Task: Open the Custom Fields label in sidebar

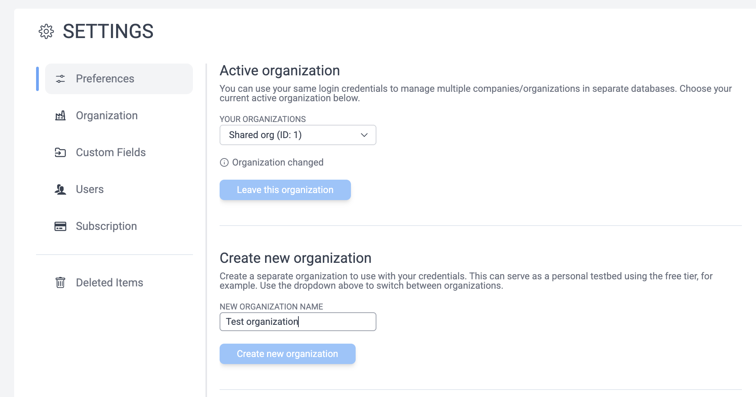Action: (x=111, y=153)
